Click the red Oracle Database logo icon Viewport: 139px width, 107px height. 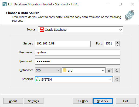pyautogui.click(x=42, y=30)
